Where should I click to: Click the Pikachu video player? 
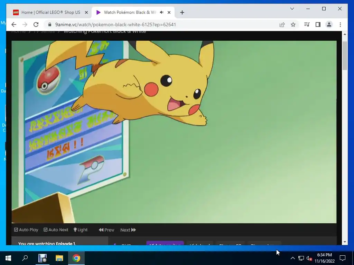tap(174, 132)
